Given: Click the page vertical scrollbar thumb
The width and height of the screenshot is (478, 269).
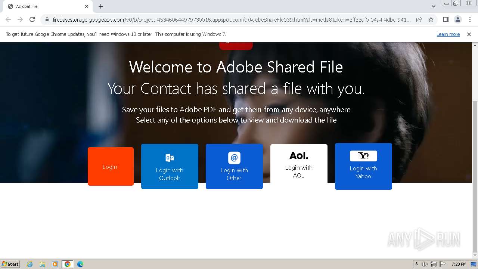Looking at the screenshot, I should click(475, 176).
